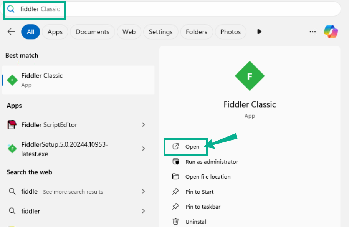Viewport: 349px width, 227px height.
Task: Expand Fiddler ScriptEditor result chevron
Action: [x=143, y=125]
